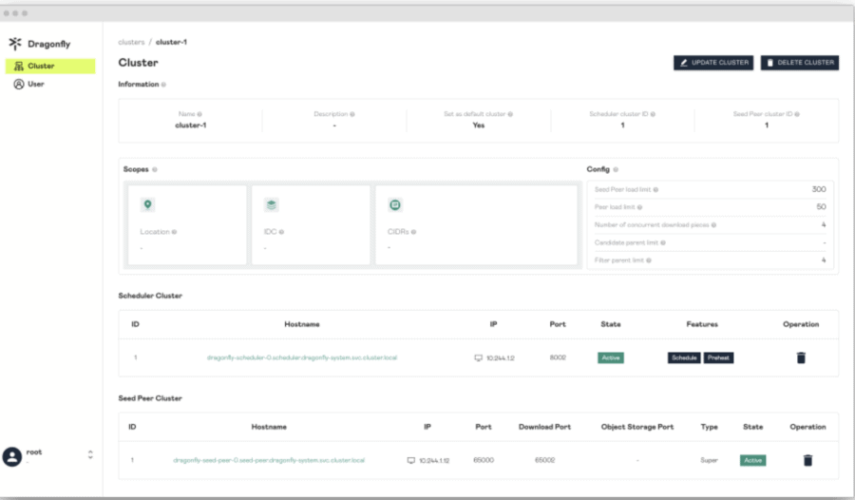Screen dimensions: 855x500
Task: Click help icon next to Information
Action: point(163,85)
